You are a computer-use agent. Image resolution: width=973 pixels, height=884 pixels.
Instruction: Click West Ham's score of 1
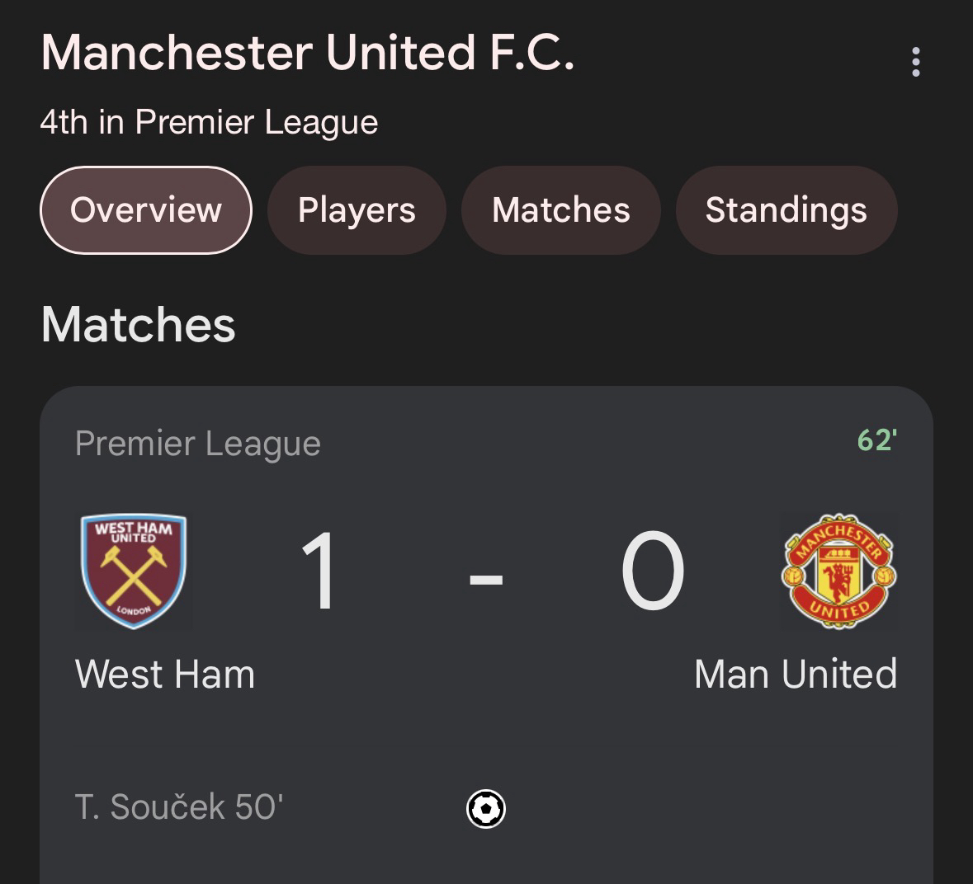(319, 571)
